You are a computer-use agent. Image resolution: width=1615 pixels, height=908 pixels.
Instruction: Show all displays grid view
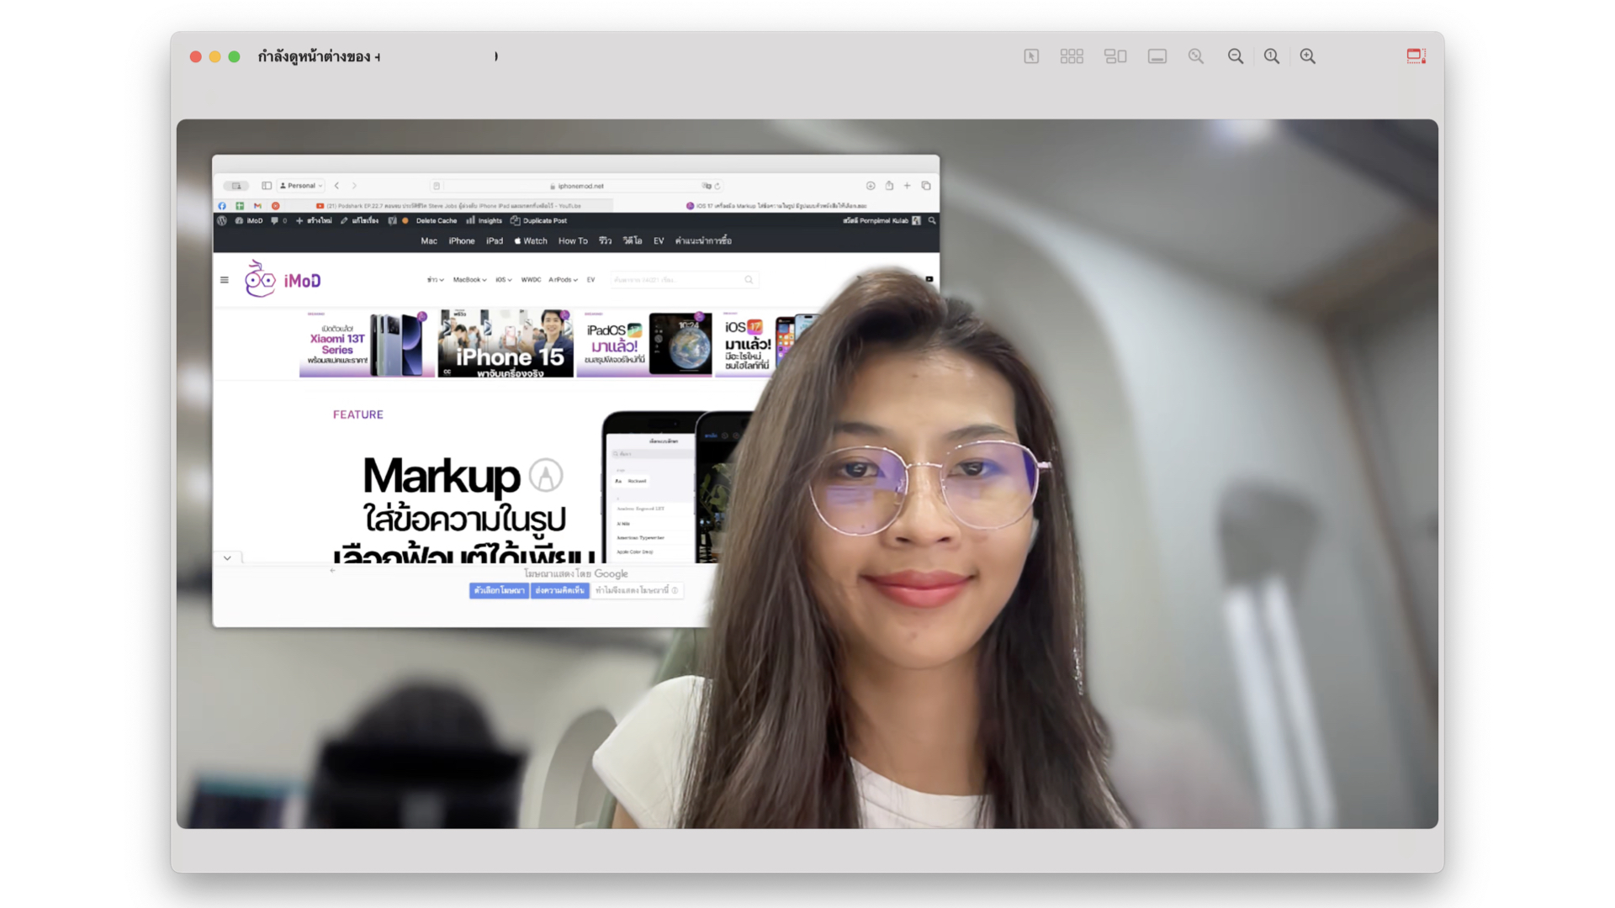click(x=1072, y=56)
